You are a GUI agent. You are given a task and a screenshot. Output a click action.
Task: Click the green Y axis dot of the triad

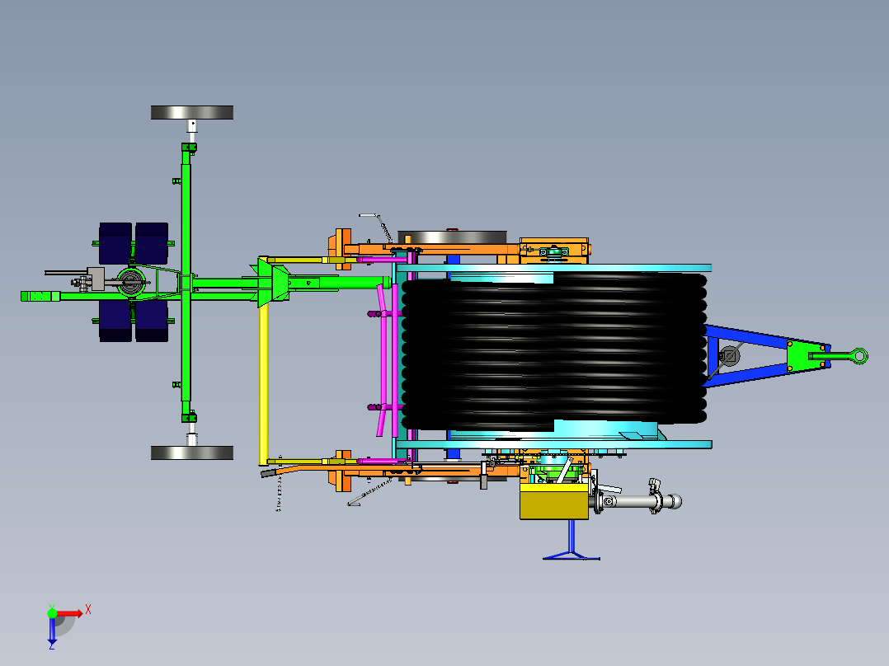pyautogui.click(x=52, y=613)
